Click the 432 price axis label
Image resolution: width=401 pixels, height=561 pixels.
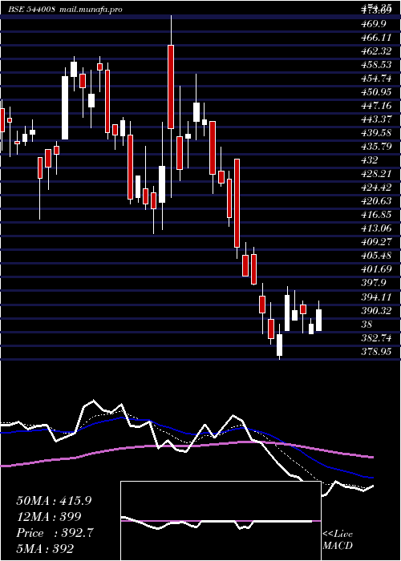(368, 160)
